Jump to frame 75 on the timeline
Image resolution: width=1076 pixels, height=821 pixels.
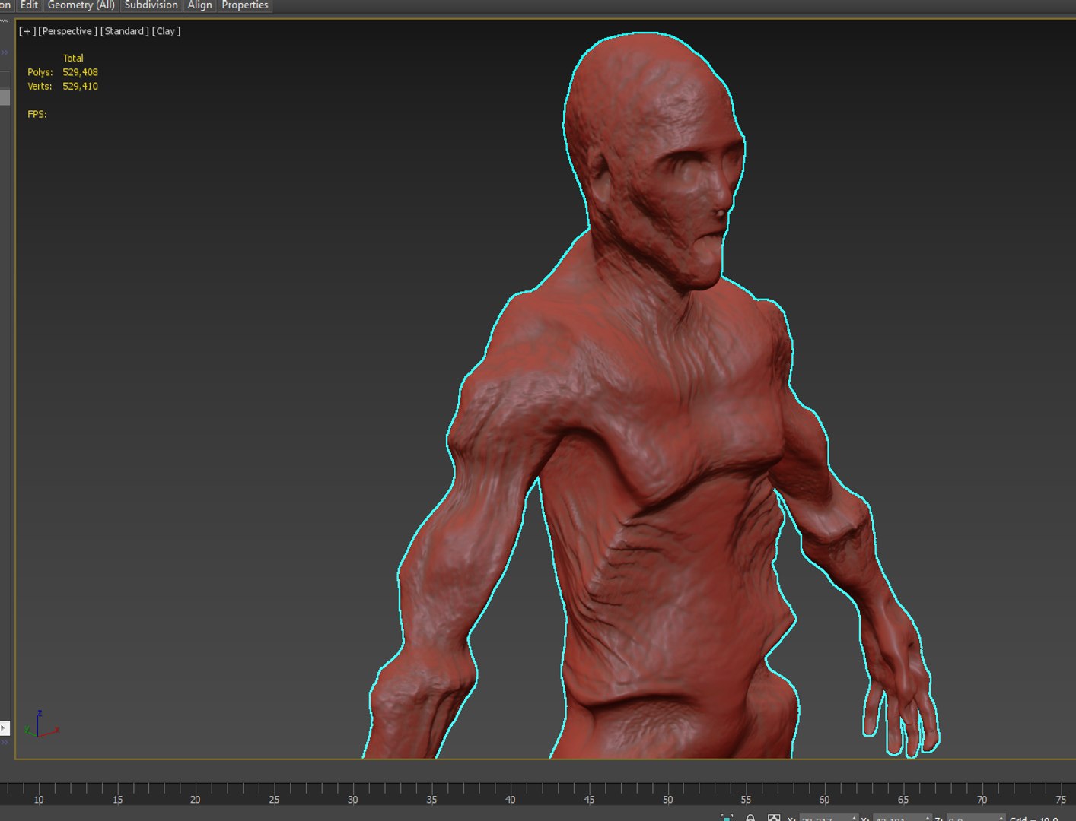pos(1061,800)
